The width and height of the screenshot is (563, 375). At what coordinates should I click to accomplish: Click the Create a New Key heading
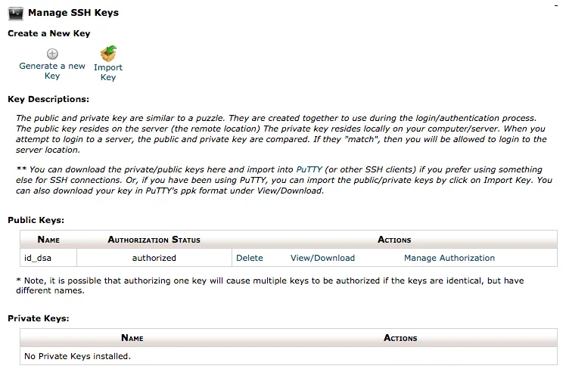(49, 33)
